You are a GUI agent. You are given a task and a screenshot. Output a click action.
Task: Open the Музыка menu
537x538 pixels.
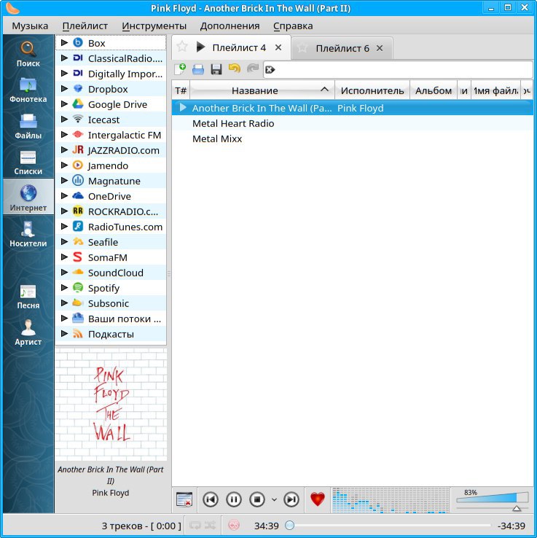pos(30,26)
